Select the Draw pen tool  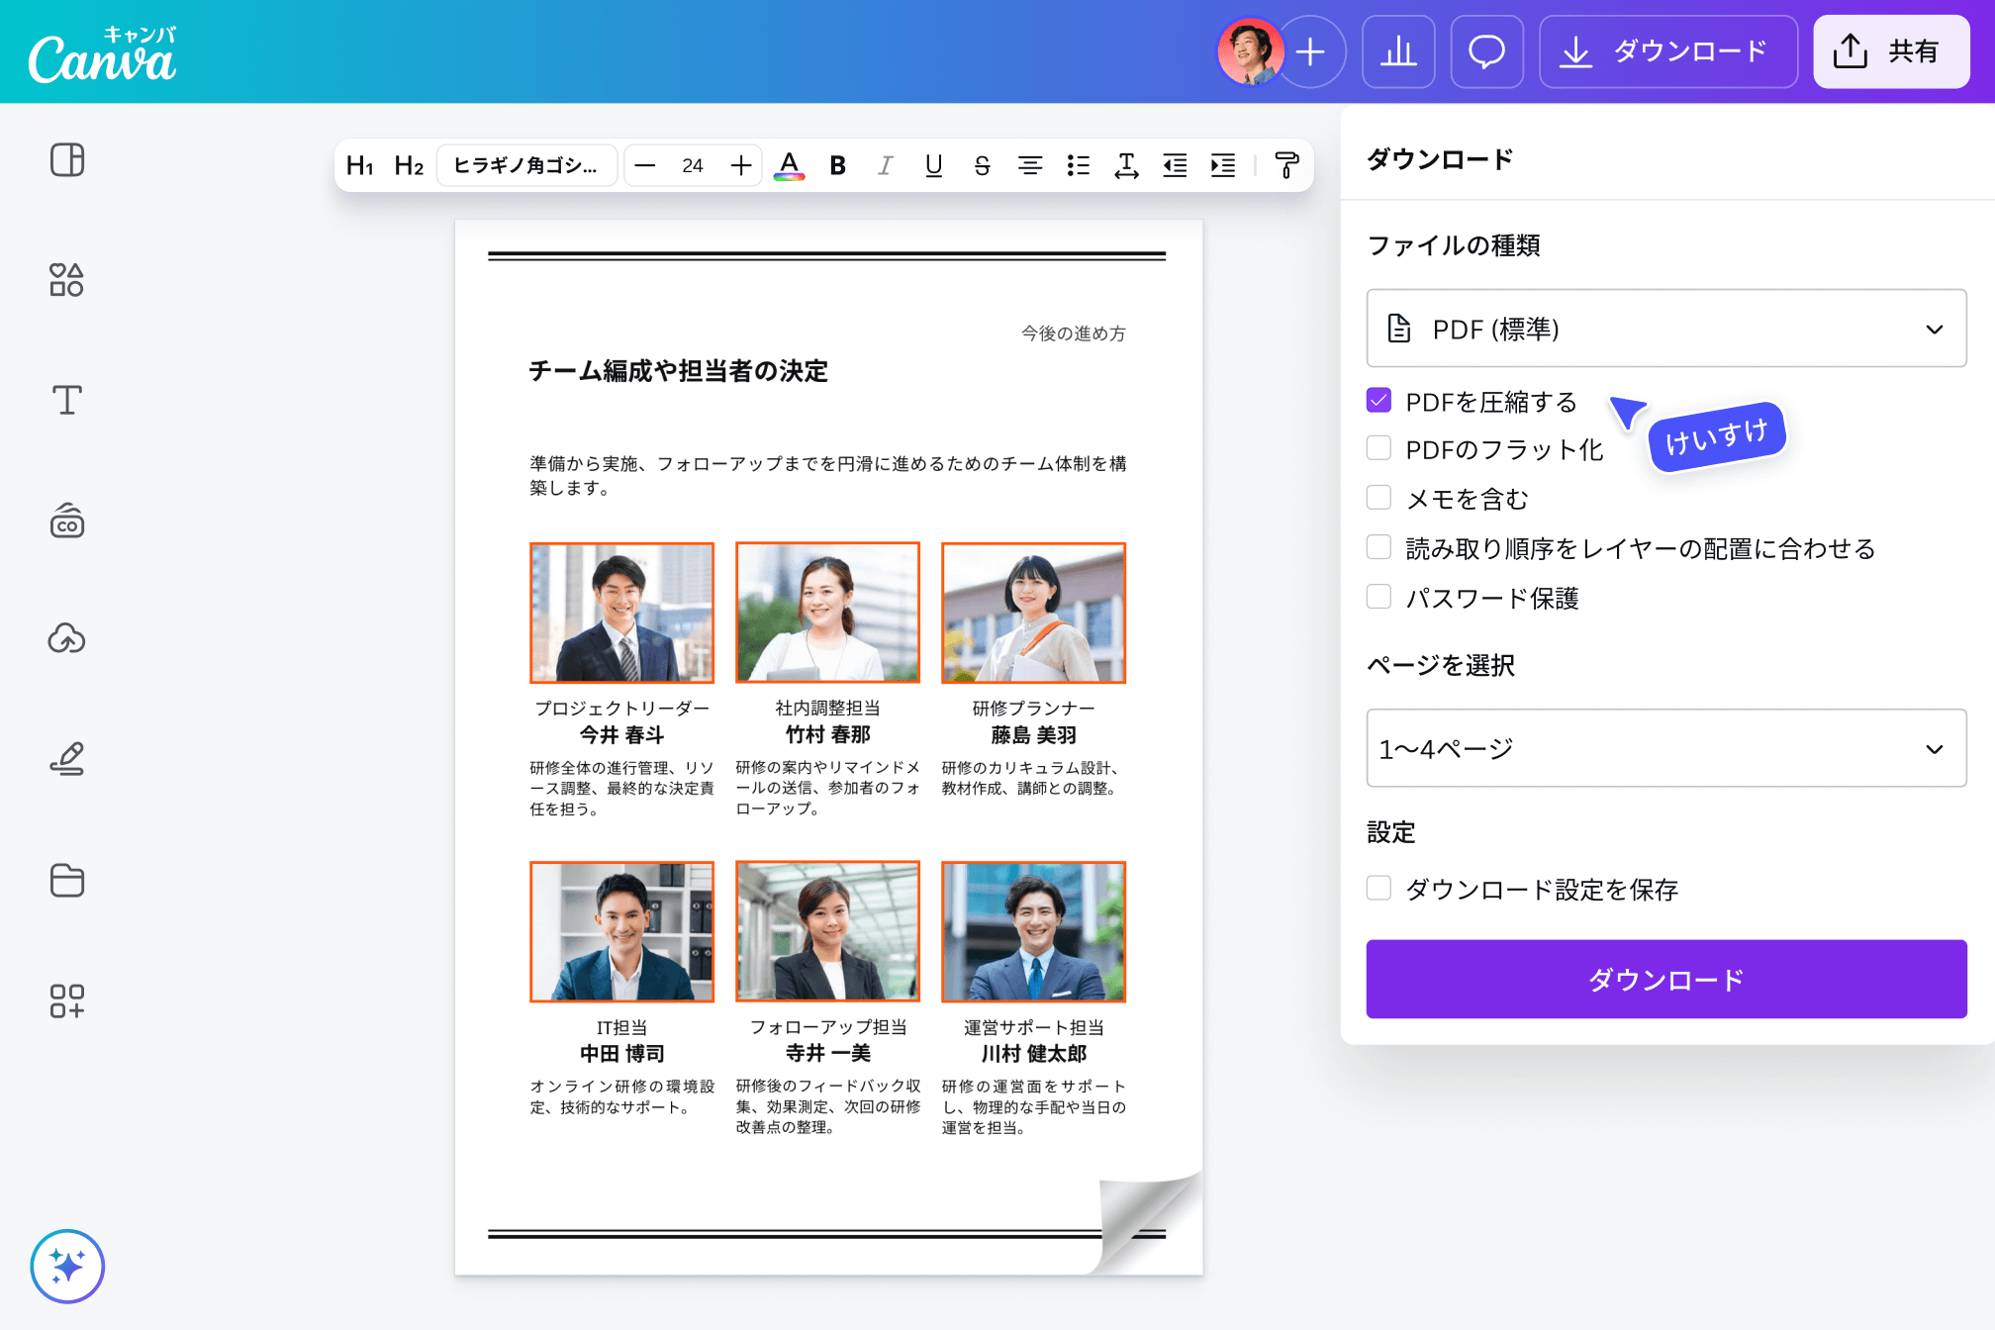coord(67,759)
